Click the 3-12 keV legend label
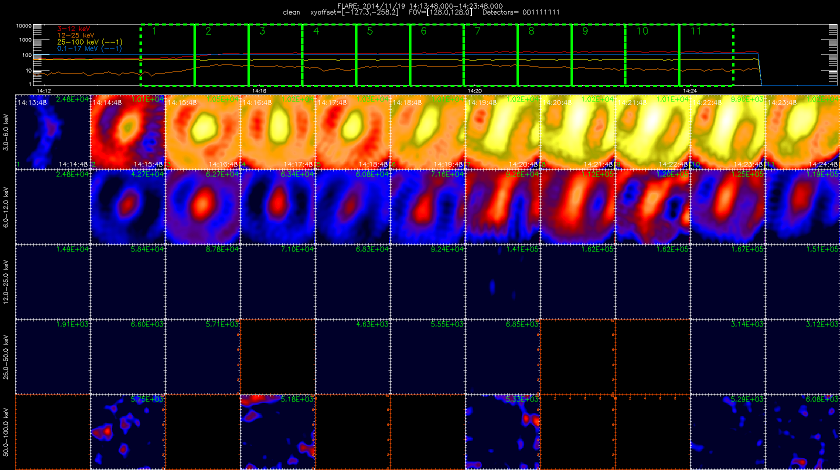The height and width of the screenshot is (470, 840). [x=73, y=29]
